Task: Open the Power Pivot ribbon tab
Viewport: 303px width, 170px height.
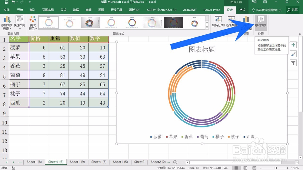Action: 211,10
